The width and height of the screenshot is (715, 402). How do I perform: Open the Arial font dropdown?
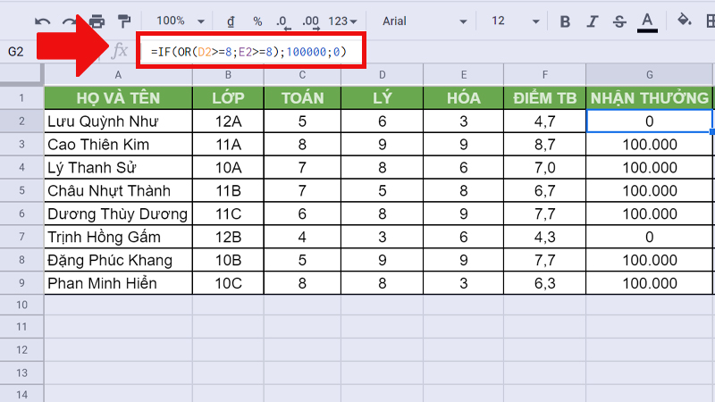tap(425, 21)
